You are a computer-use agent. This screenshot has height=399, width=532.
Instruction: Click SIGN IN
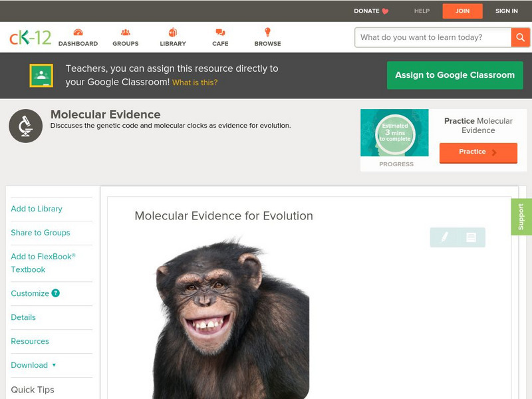[x=507, y=11]
